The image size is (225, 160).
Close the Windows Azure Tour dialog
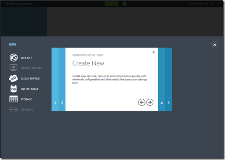tap(153, 52)
